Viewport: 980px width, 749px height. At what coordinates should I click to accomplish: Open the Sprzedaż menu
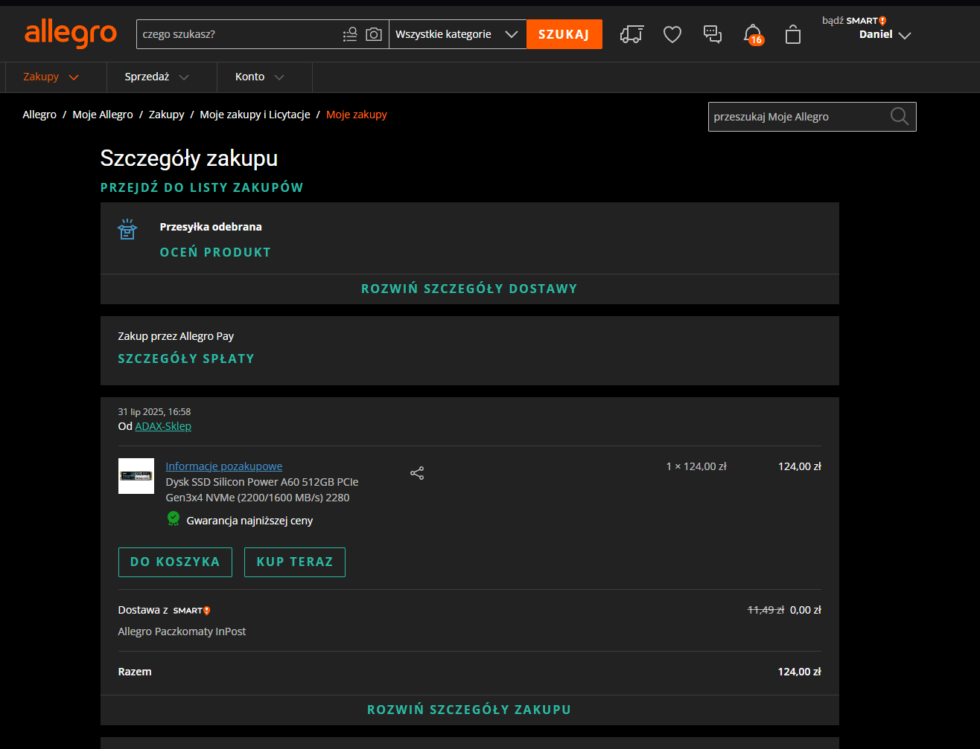(157, 77)
